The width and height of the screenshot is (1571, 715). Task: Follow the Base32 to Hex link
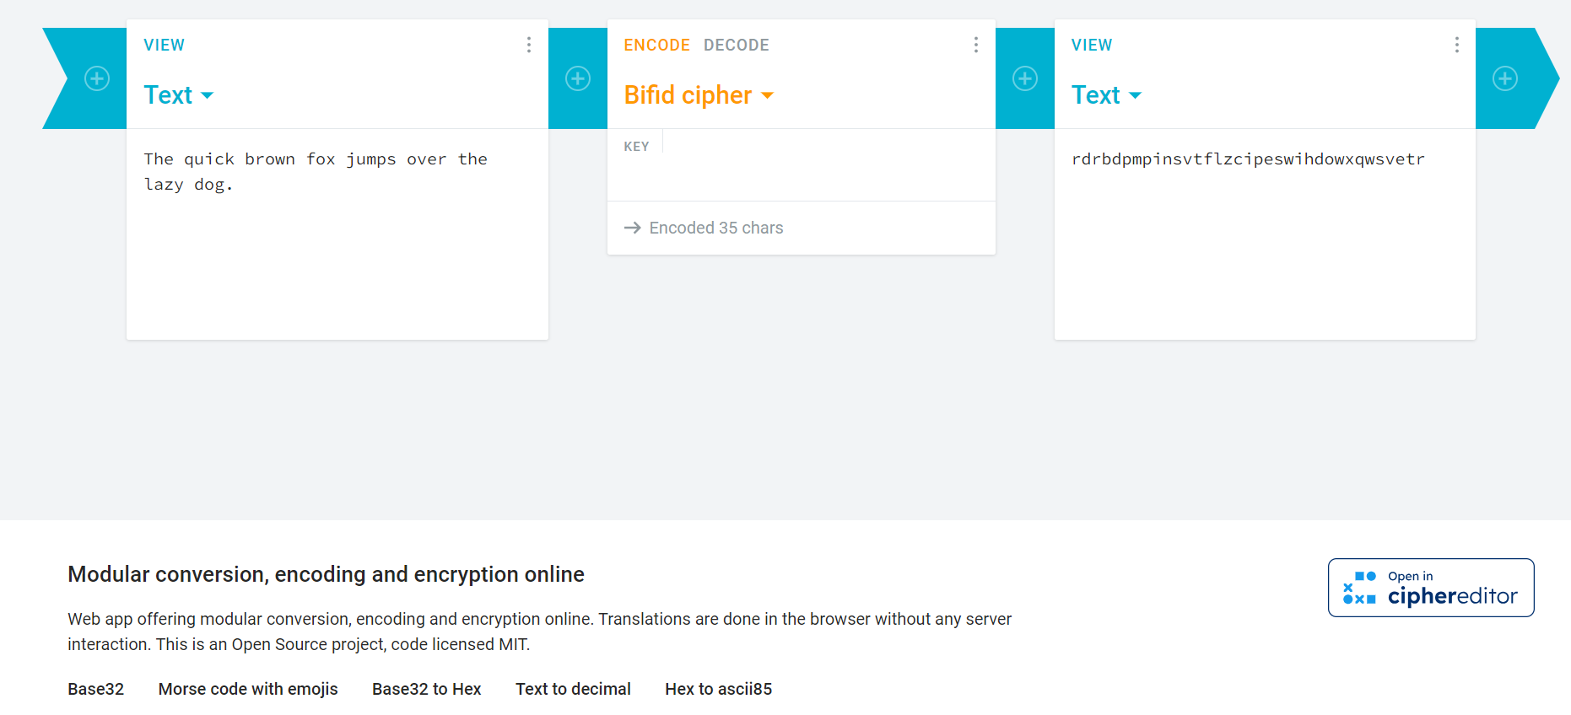[x=426, y=689]
